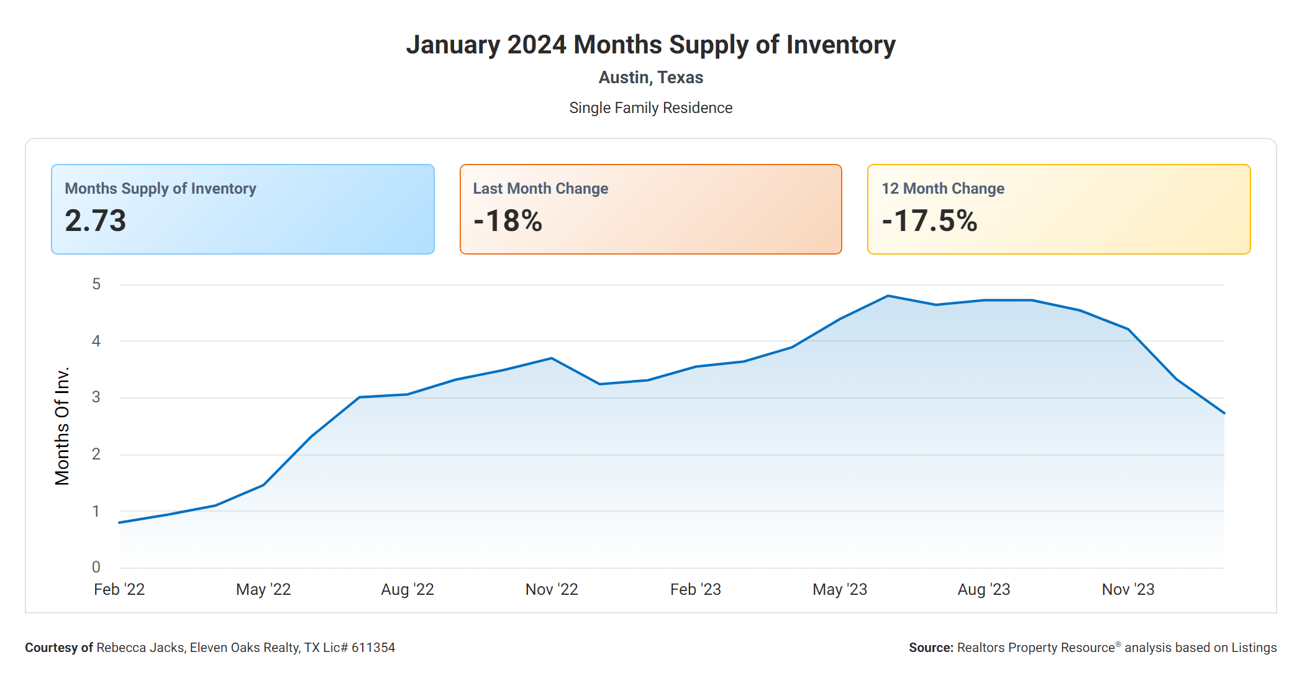The image size is (1302, 683).
Task: Click the chart title heading
Action: (650, 45)
